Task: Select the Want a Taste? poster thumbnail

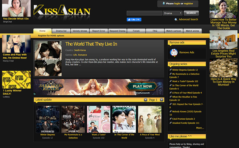Action: (99, 119)
